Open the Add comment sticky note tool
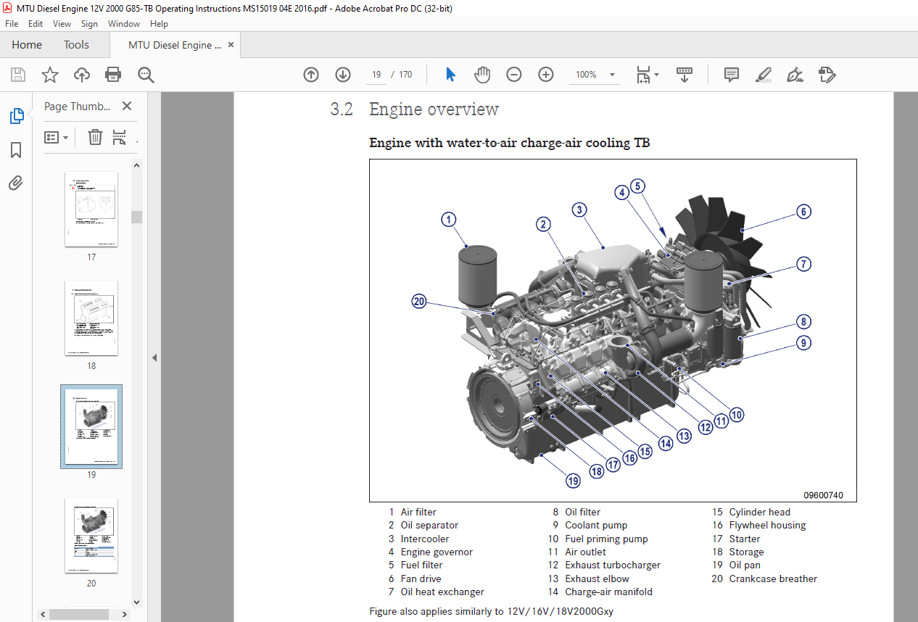 click(x=732, y=75)
